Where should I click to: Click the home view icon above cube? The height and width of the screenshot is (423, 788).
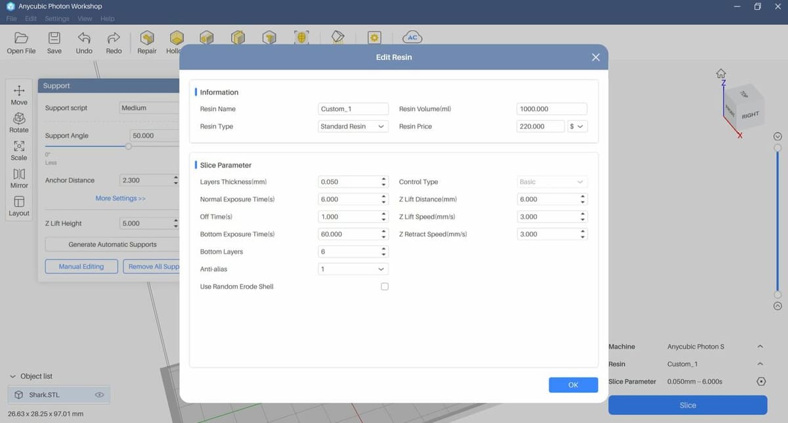[x=721, y=73]
